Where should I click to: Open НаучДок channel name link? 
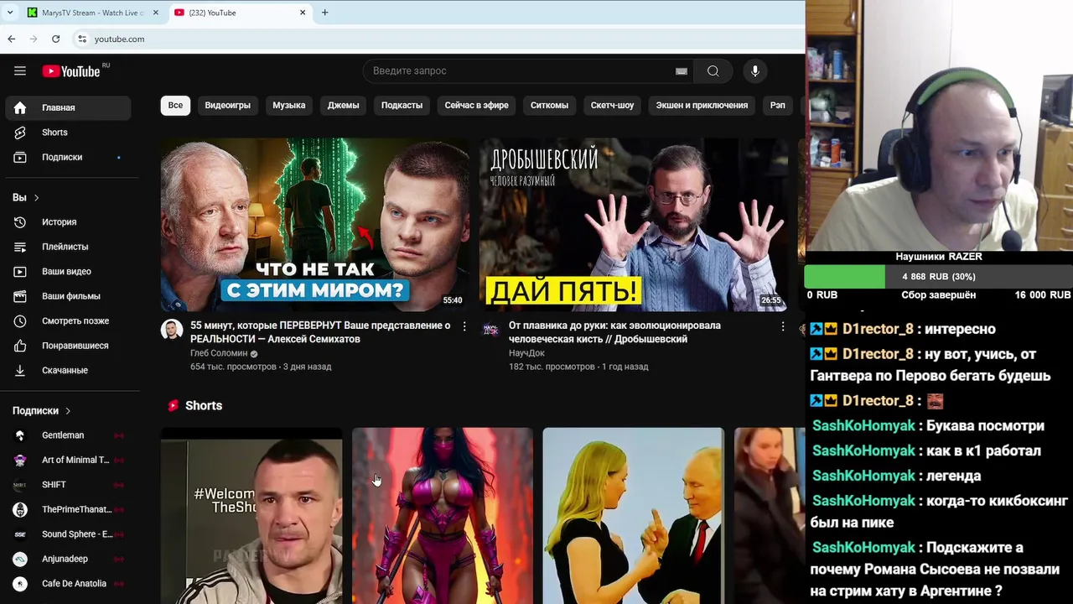tap(526, 353)
